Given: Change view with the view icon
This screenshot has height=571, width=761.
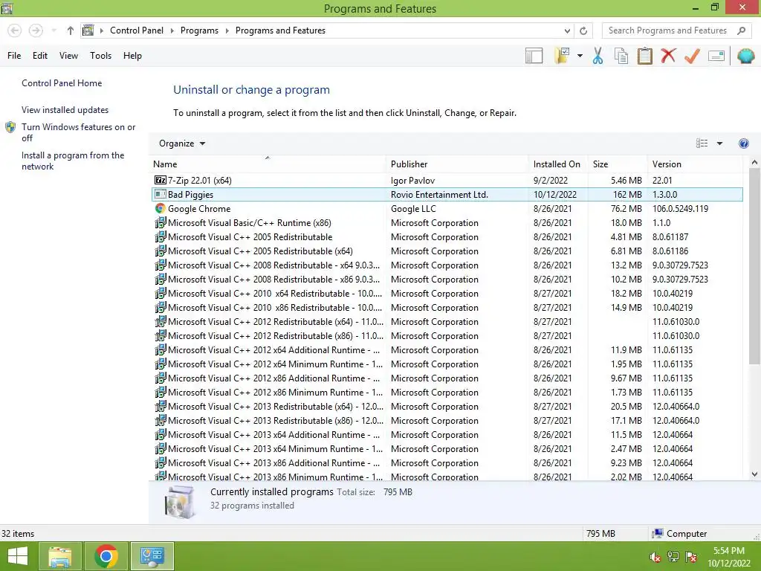Looking at the screenshot, I should [702, 143].
